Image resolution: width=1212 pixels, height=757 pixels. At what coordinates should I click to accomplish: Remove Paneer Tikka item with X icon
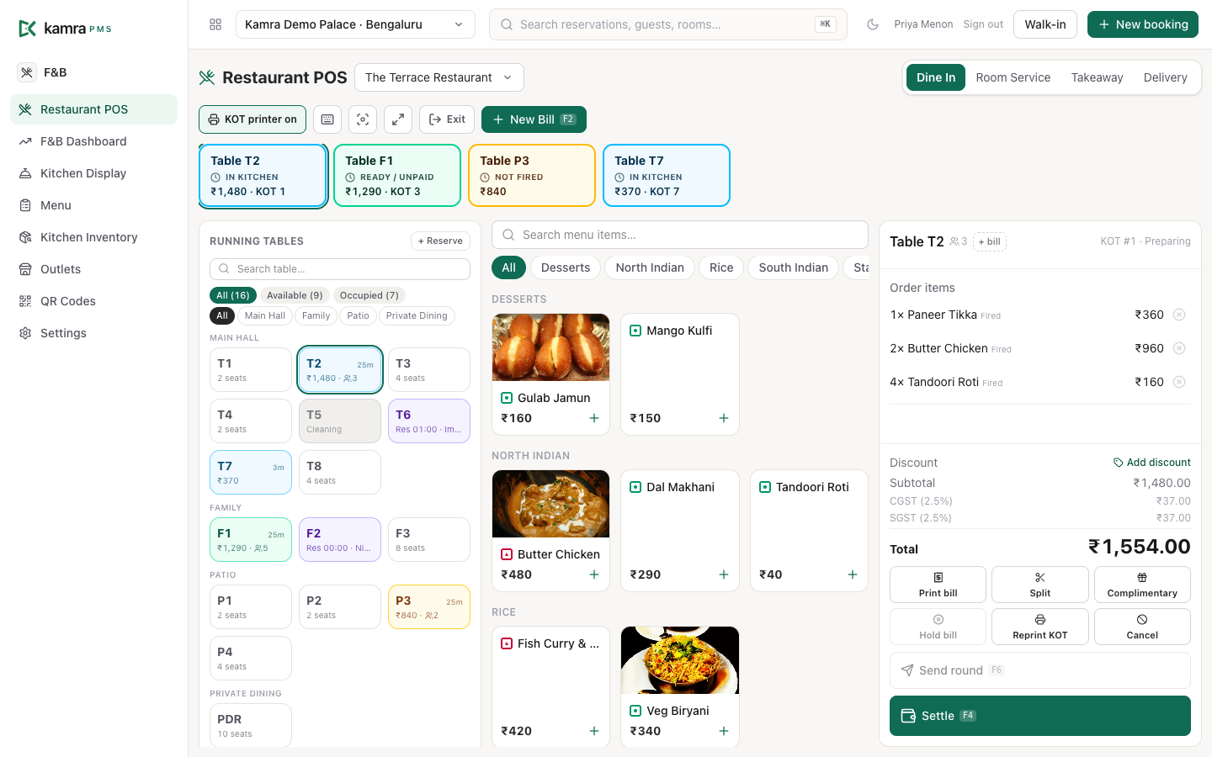(x=1179, y=315)
